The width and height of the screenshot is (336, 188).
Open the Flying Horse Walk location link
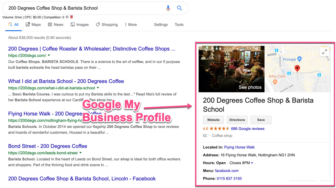pos(239,147)
